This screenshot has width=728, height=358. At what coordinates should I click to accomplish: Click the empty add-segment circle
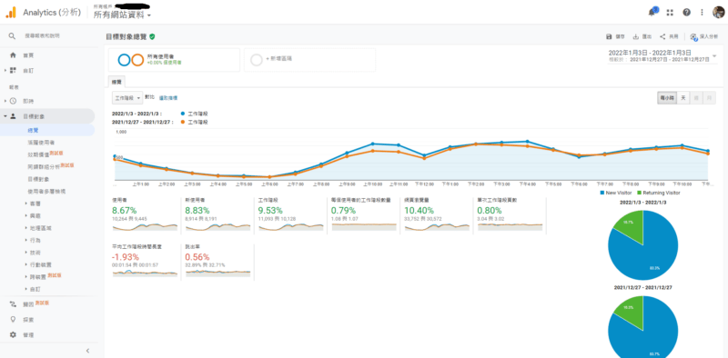[257, 60]
